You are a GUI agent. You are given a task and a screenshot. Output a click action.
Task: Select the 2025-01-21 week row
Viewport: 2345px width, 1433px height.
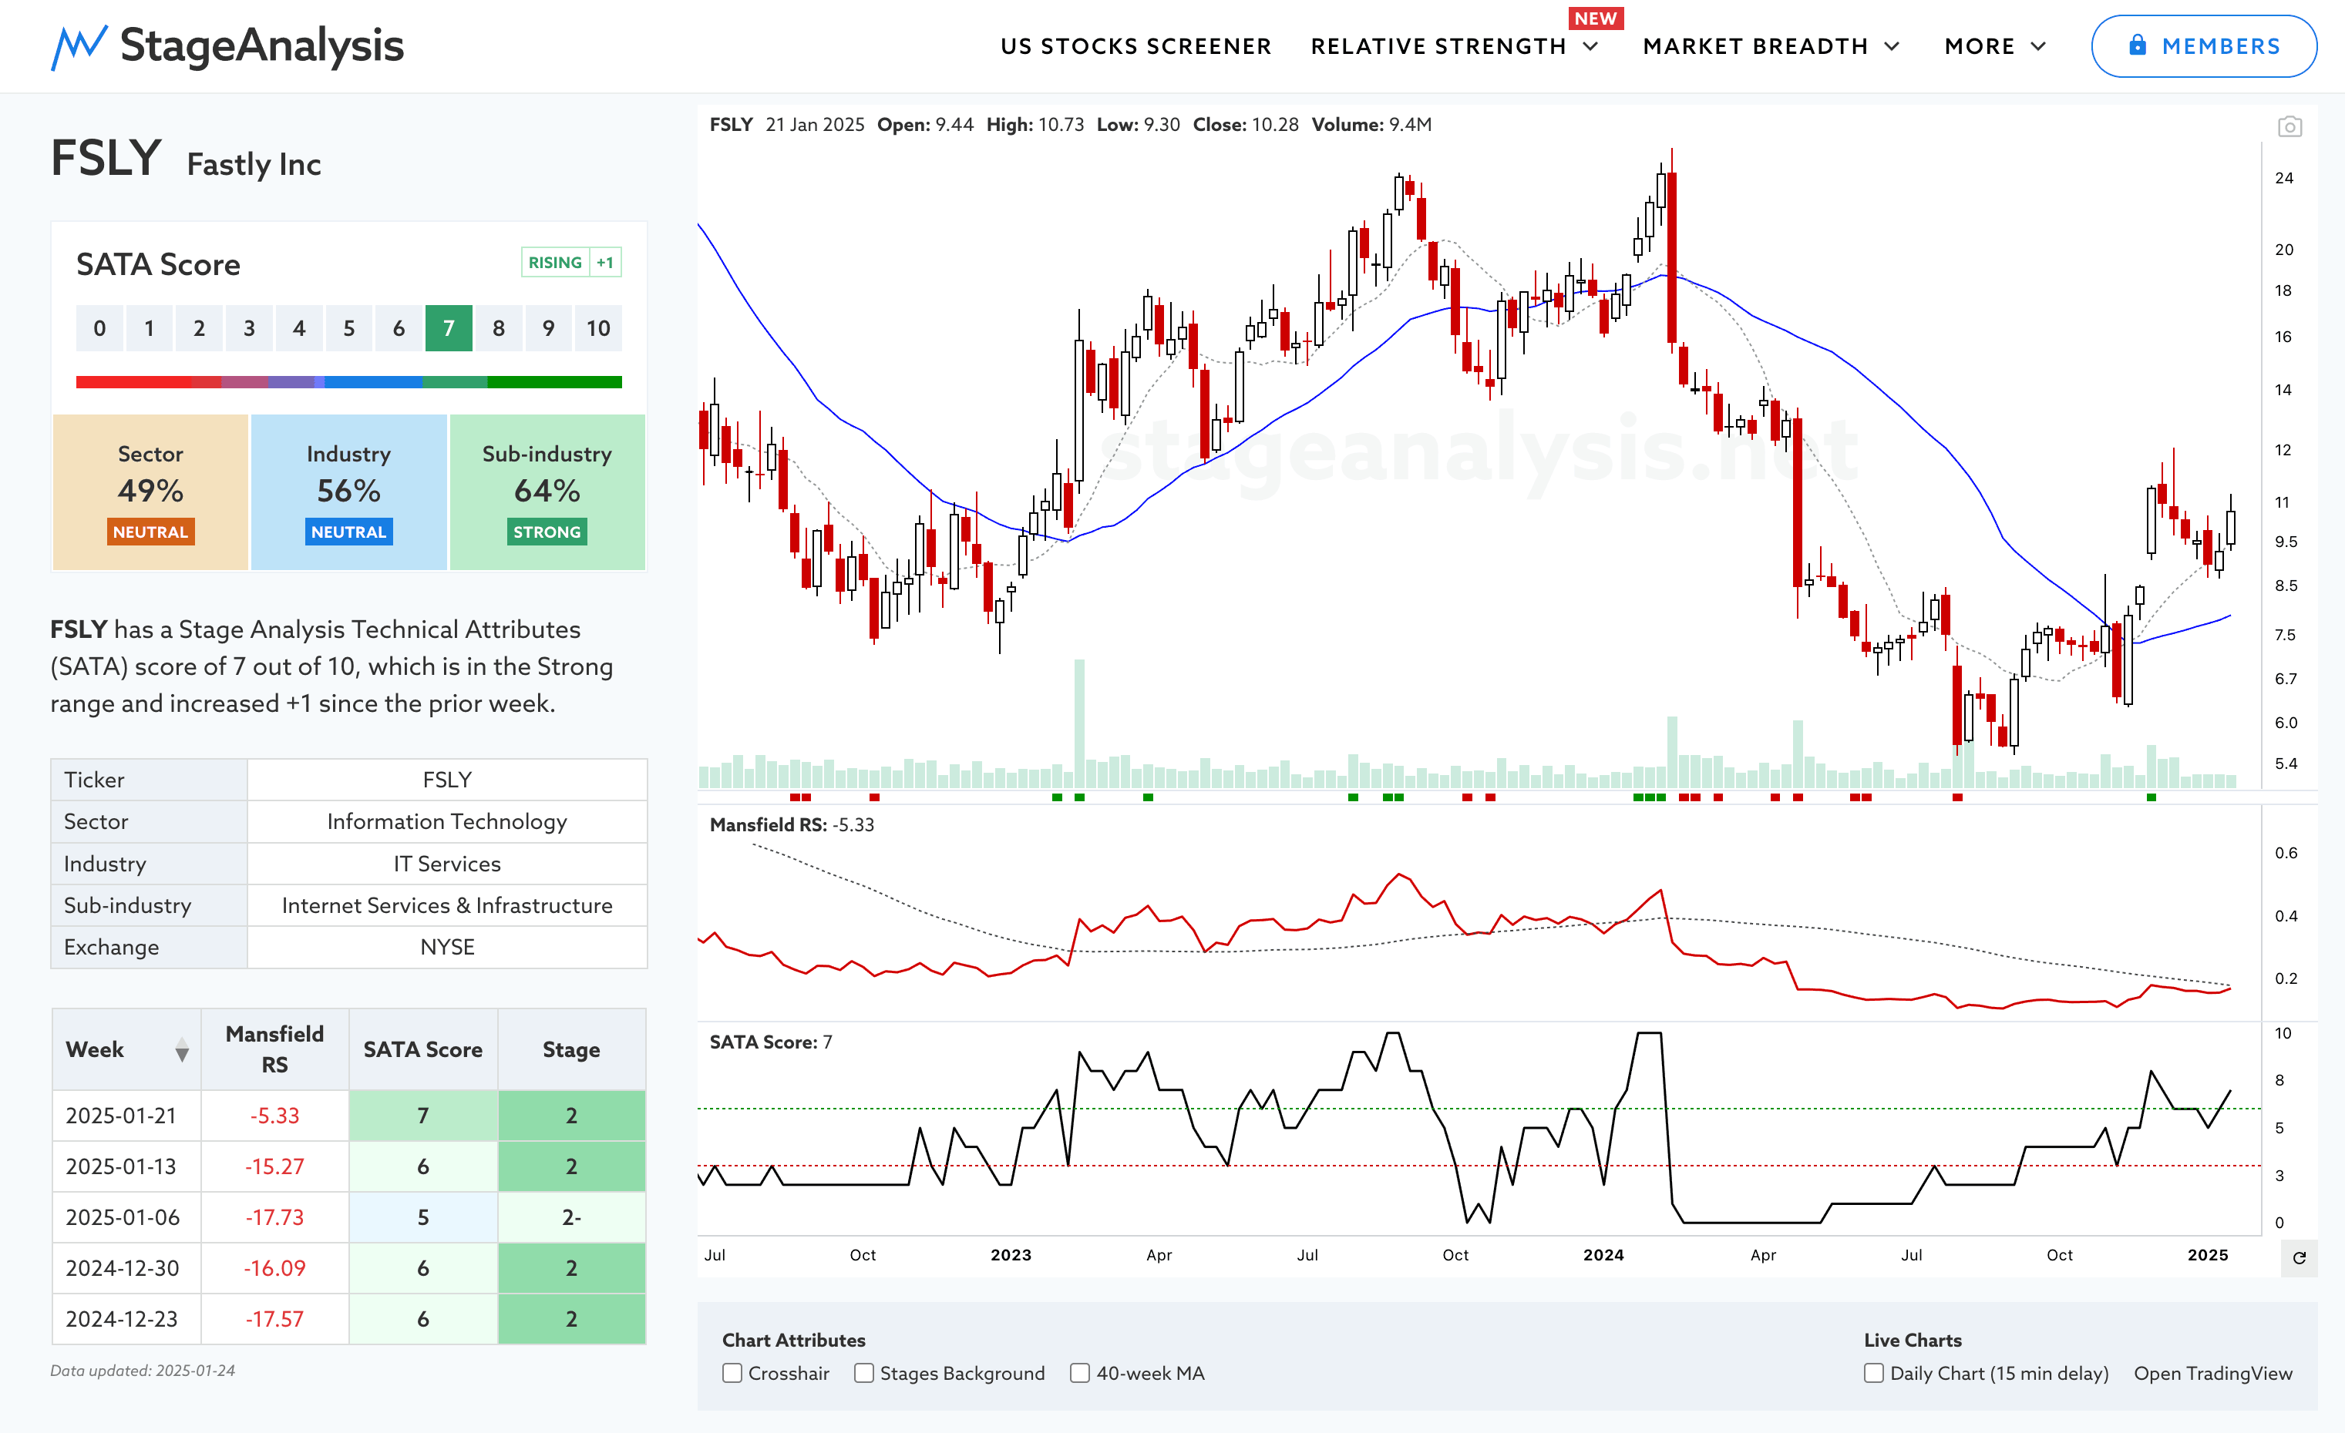coord(348,1116)
